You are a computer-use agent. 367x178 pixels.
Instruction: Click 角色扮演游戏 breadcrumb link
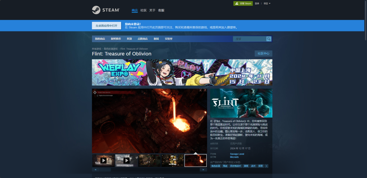tap(111, 49)
